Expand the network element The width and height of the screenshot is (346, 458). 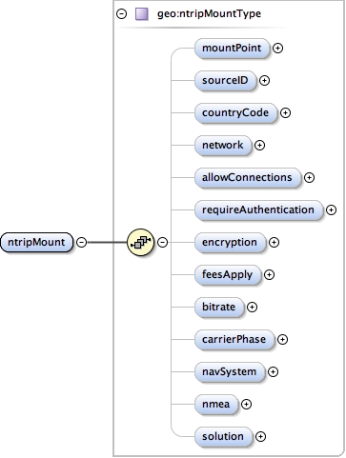259,146
